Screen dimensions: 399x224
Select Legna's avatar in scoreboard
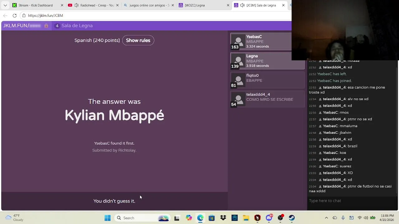(238, 61)
